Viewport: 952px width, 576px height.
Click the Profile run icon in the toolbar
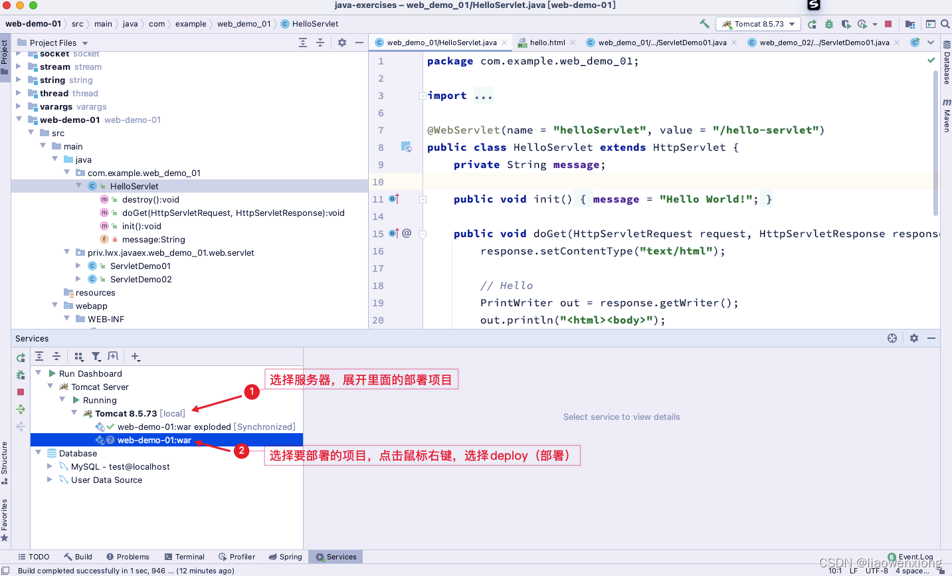tap(862, 24)
